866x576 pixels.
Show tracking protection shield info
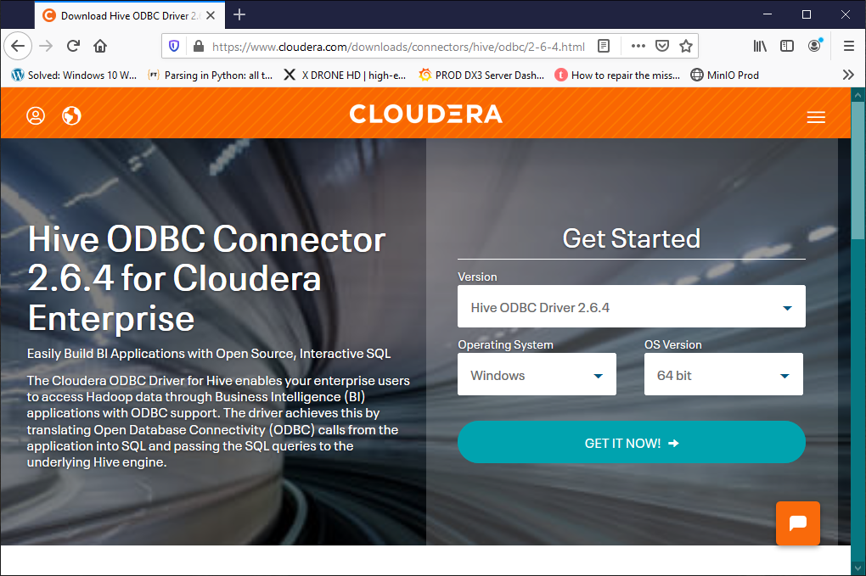[x=174, y=46]
